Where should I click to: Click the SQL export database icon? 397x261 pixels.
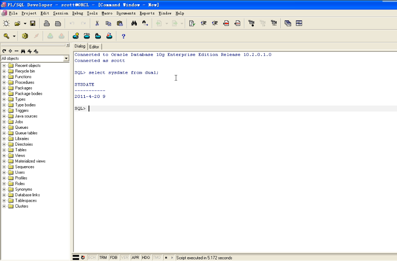pos(87,36)
